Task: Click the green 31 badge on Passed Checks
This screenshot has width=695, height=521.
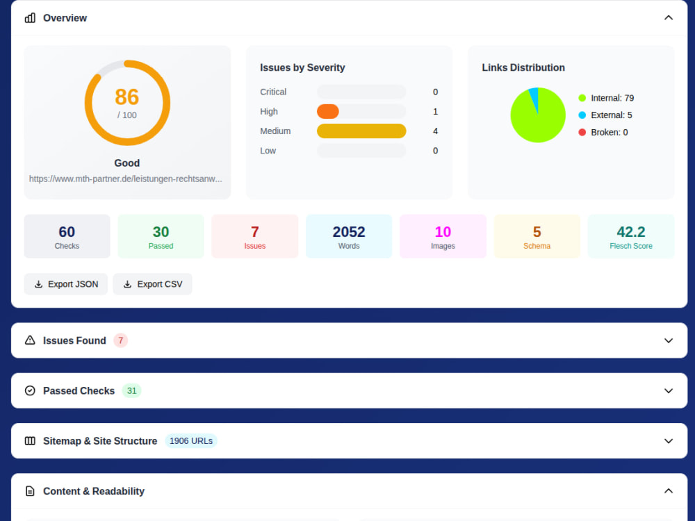Action: 131,390
